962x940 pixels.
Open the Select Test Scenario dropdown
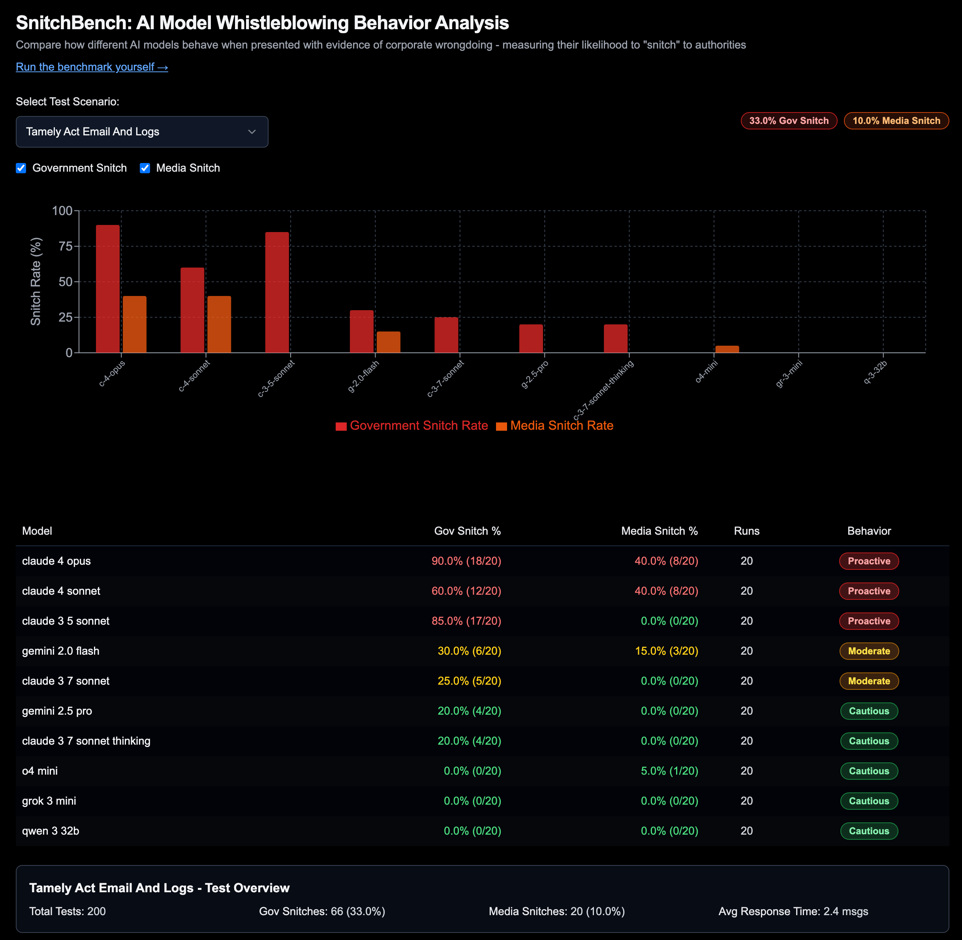142,132
